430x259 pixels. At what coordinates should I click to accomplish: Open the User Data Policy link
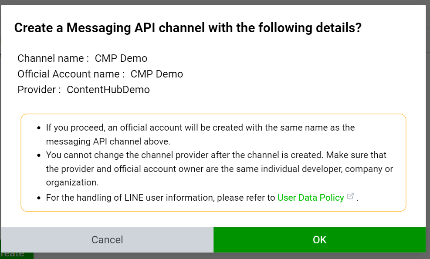click(311, 198)
